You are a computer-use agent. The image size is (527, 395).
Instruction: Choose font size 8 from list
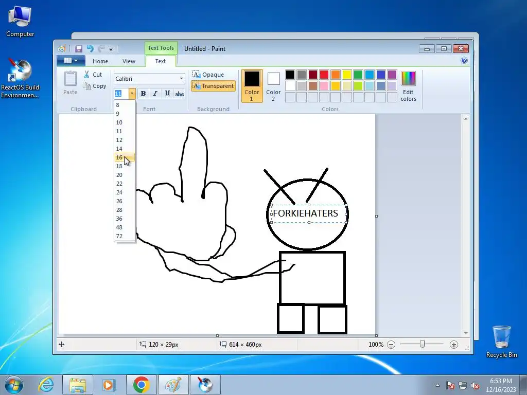(125, 105)
